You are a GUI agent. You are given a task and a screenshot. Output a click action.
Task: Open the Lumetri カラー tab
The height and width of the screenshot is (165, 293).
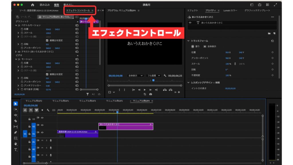[230, 11]
